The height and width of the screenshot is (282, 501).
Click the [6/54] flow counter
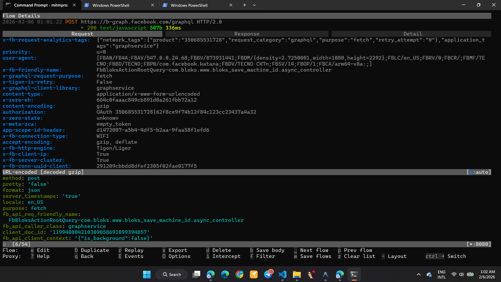[x=21, y=244]
